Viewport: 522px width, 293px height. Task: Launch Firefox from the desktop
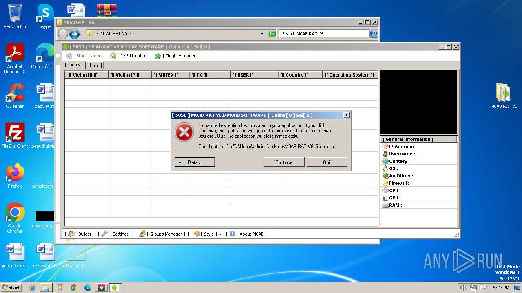click(x=15, y=176)
